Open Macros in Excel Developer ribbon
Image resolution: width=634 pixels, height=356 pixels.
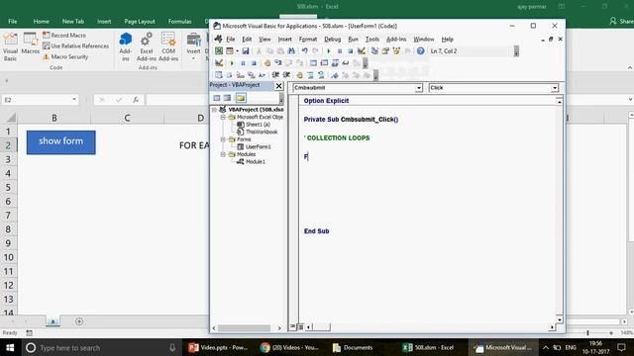tap(31, 44)
